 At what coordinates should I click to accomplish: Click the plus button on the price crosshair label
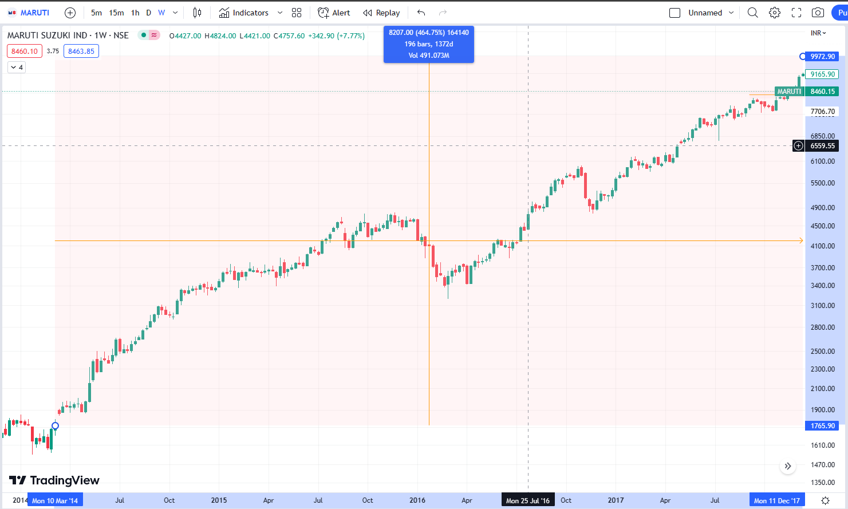[798, 146]
